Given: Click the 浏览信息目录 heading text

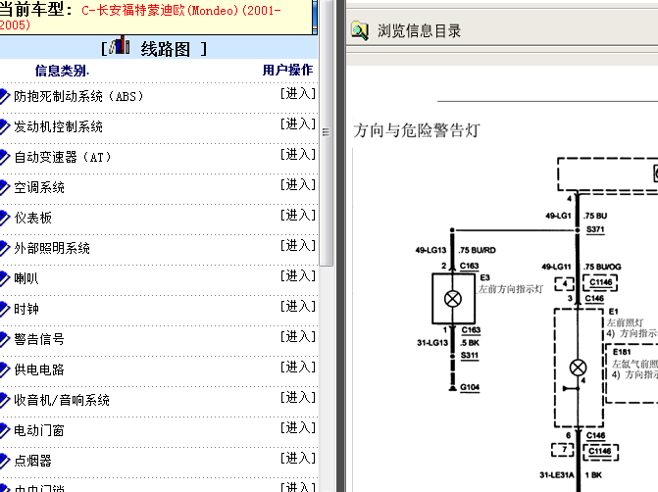Looking at the screenshot, I should point(420,31).
